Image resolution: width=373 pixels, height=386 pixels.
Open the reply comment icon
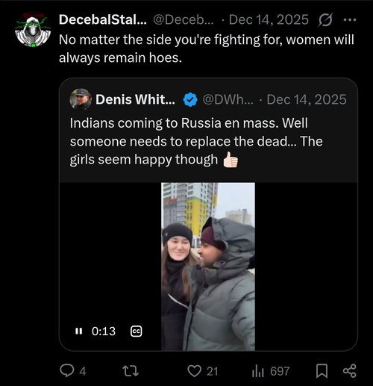[67, 371]
